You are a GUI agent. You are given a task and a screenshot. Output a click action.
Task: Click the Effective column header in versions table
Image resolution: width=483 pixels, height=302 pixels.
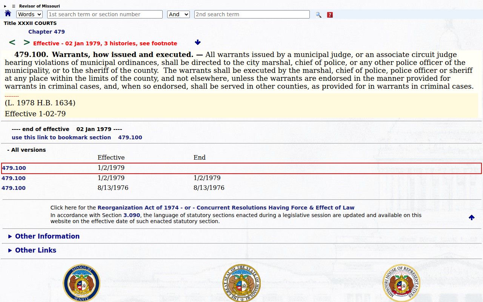tap(111, 158)
